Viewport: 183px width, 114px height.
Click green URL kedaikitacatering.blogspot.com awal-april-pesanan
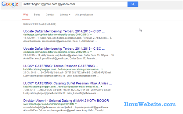click(x=61, y=87)
